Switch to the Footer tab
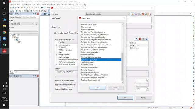 tap(71, 33)
